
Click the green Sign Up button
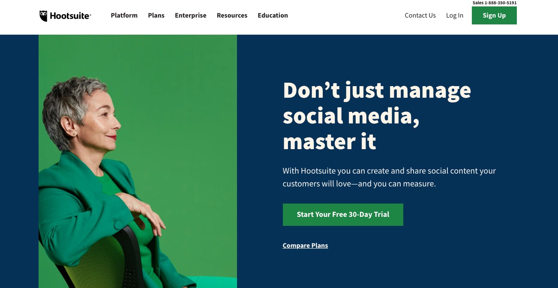(x=494, y=15)
